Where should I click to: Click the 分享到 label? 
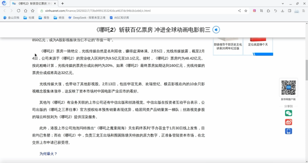288,106
